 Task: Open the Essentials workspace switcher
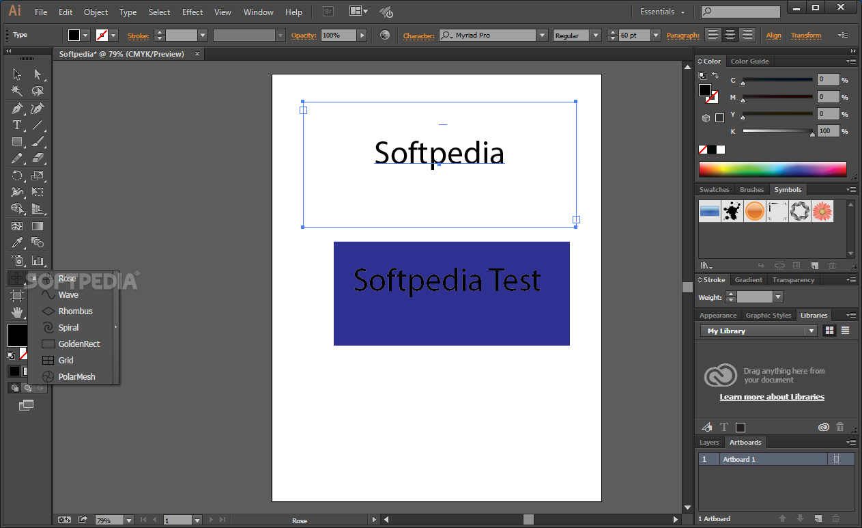(662, 12)
